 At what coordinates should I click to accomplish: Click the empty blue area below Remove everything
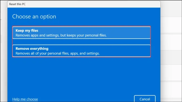tap(84, 75)
